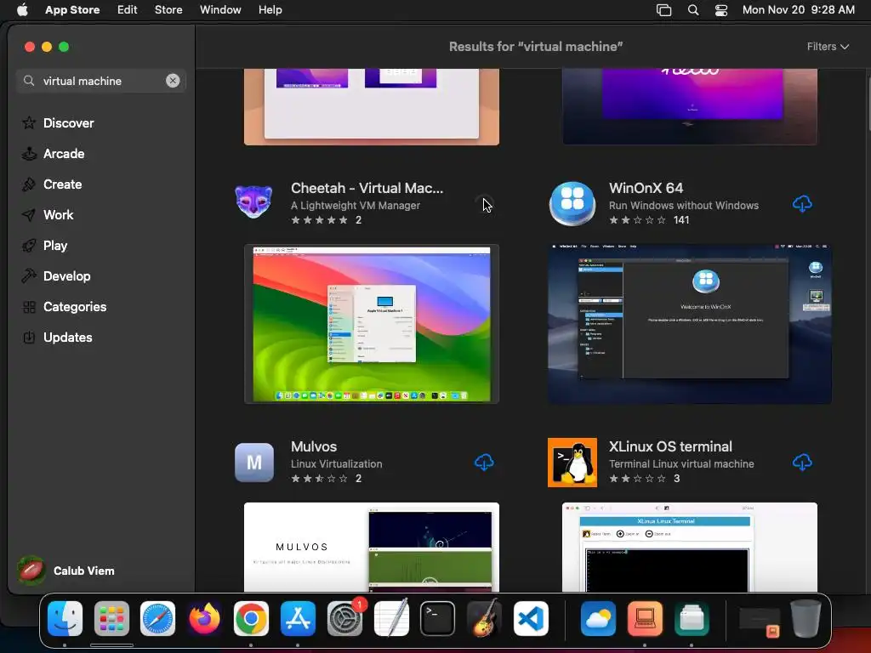Open the Trash in the Dock
Screen dimensions: 871x653
(x=806, y=618)
